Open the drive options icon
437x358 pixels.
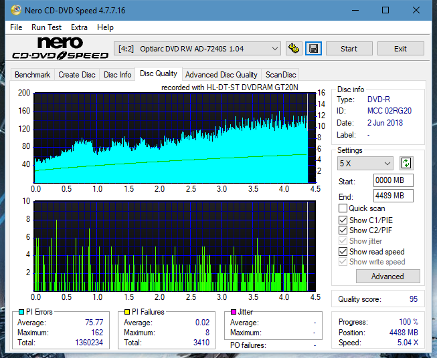point(294,49)
